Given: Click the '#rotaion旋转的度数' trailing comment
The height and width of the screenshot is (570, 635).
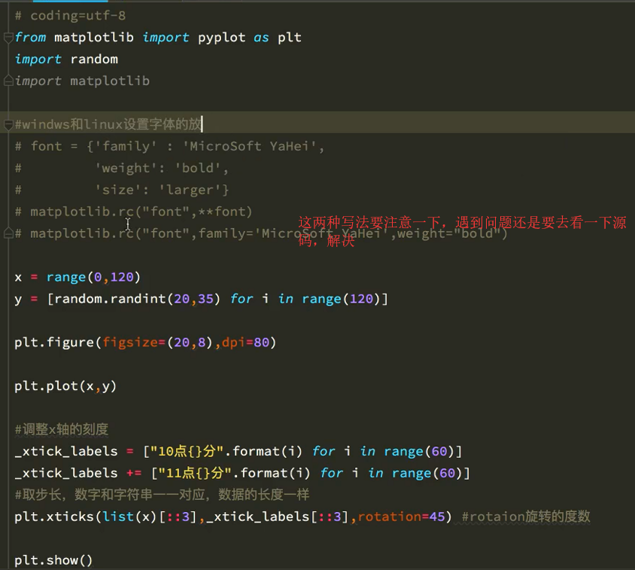Looking at the screenshot, I should pos(526,517).
